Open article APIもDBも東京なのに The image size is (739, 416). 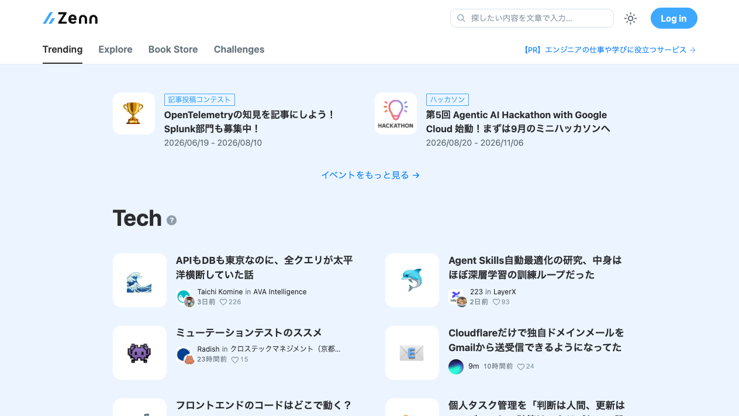(264, 267)
